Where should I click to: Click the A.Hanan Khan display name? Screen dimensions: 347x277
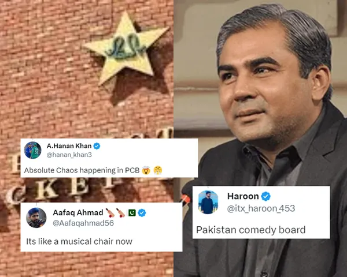pos(69,146)
